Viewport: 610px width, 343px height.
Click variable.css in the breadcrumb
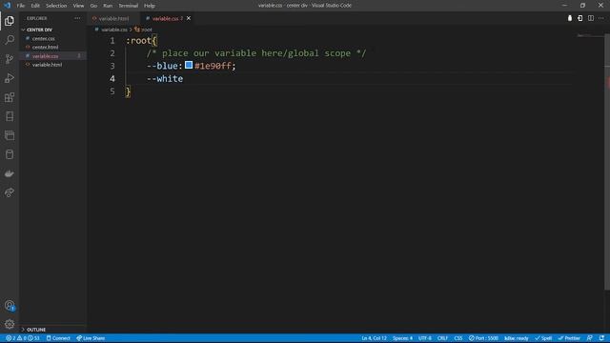[114, 30]
